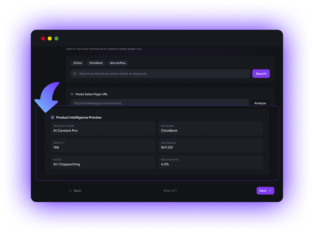Click the average sale value $47.00
Viewport: 314px width, 234px height.
coord(167,147)
